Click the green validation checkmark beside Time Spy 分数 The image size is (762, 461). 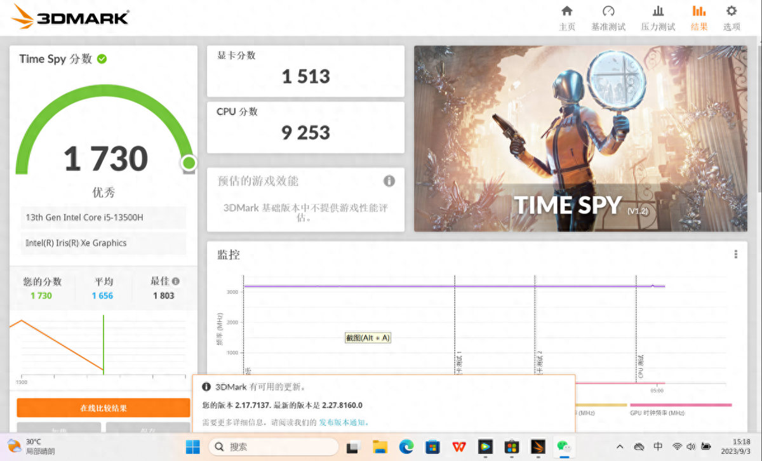102,59
